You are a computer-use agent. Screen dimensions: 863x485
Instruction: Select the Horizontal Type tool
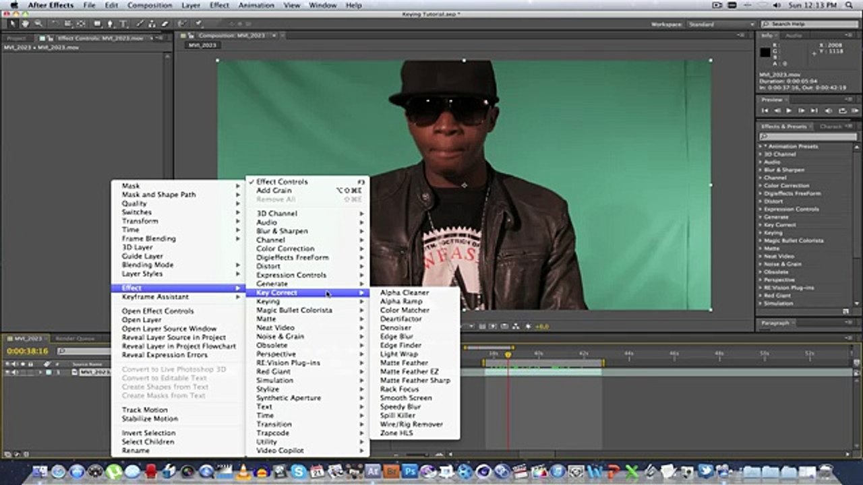[124, 24]
